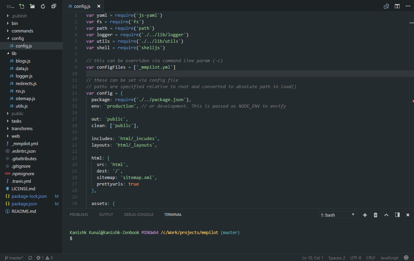The height and width of the screenshot is (261, 414).
Task: Switch to the DEBUG CONSOLE tab
Action: [x=138, y=214]
